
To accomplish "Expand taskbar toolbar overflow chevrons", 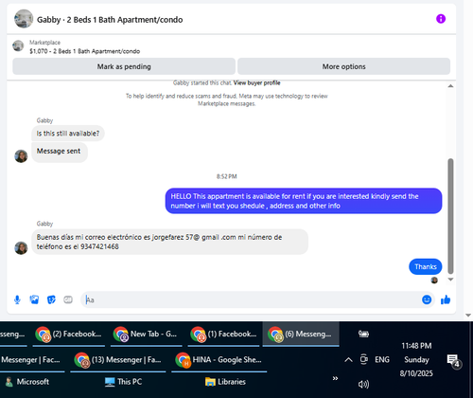I will (335, 378).
